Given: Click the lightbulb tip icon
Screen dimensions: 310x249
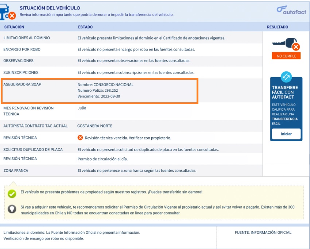Looking at the screenshot, I should click(x=12, y=210).
